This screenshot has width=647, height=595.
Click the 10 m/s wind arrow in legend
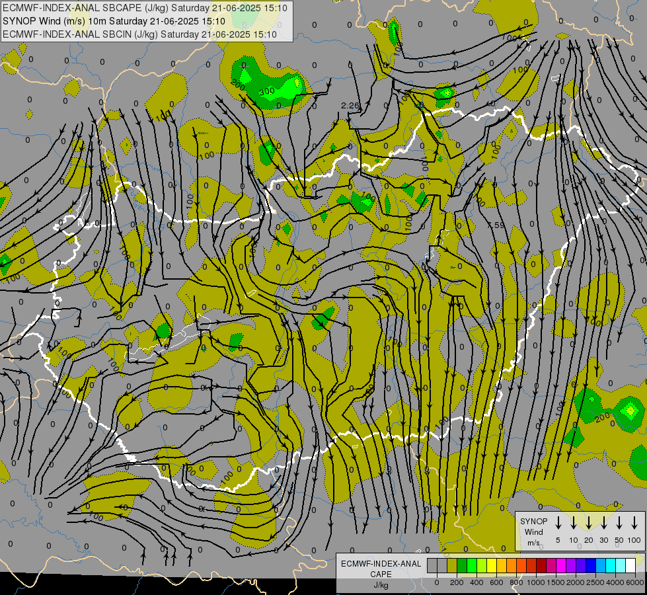[574, 522]
